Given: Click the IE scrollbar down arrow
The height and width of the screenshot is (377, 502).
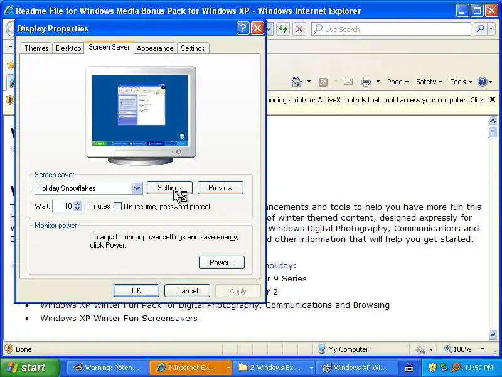Looking at the screenshot, I should pos(493,334).
